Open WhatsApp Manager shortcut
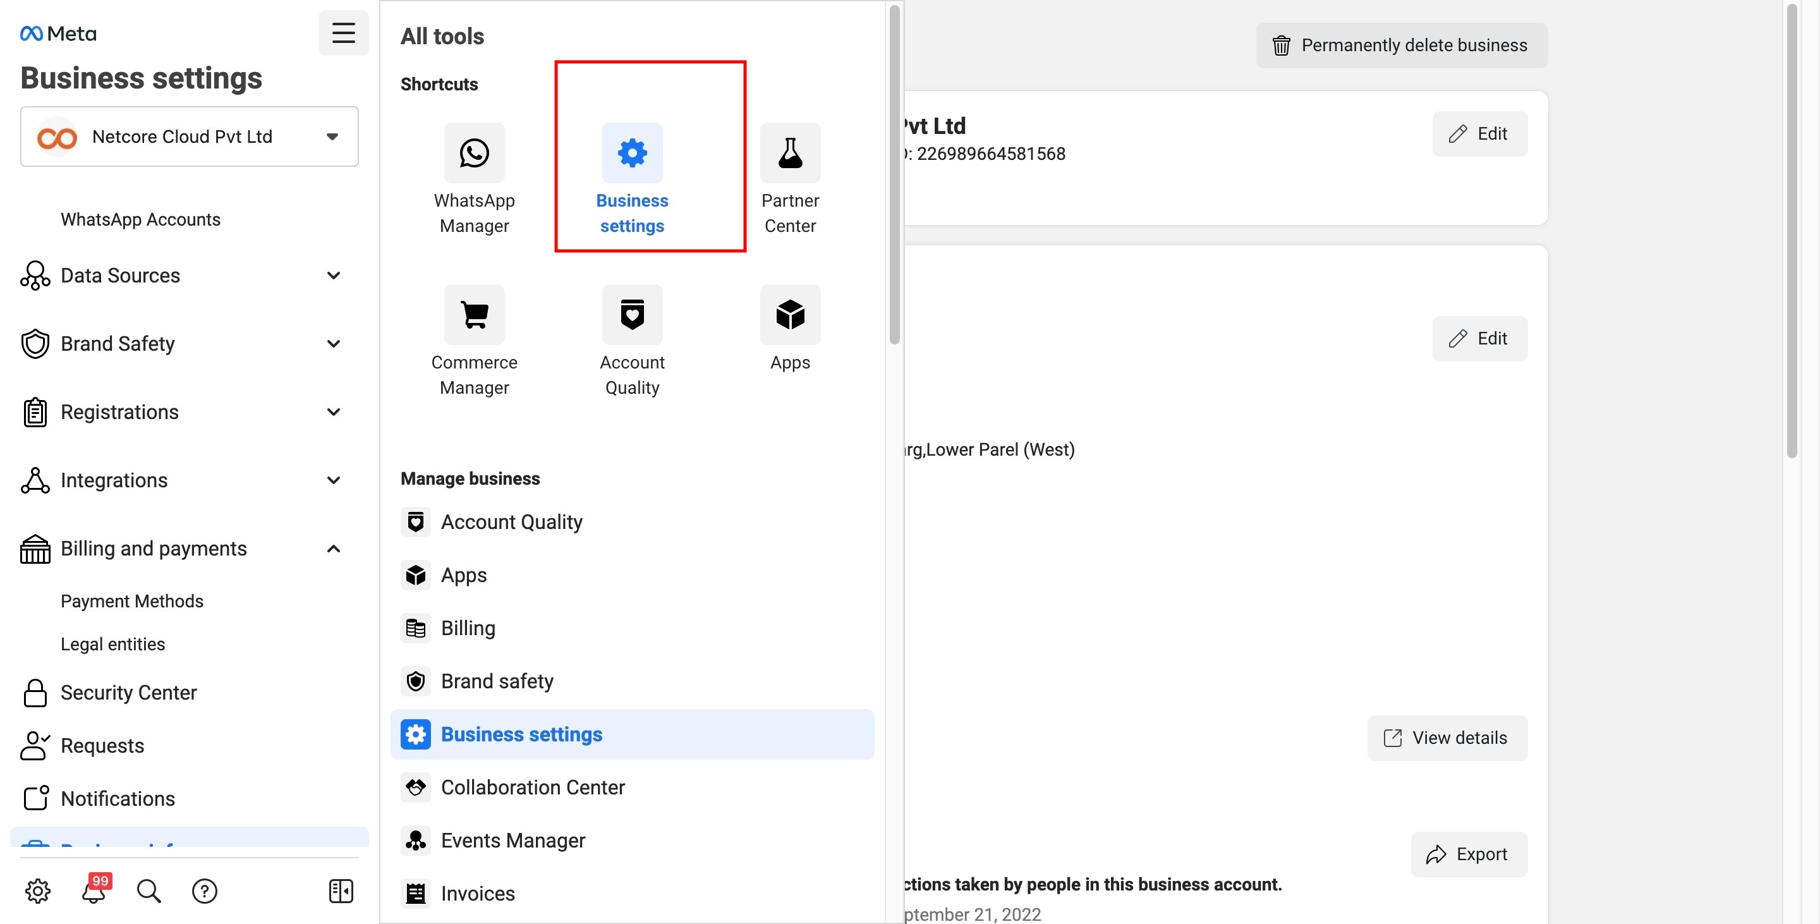The width and height of the screenshot is (1820, 924). point(474,154)
